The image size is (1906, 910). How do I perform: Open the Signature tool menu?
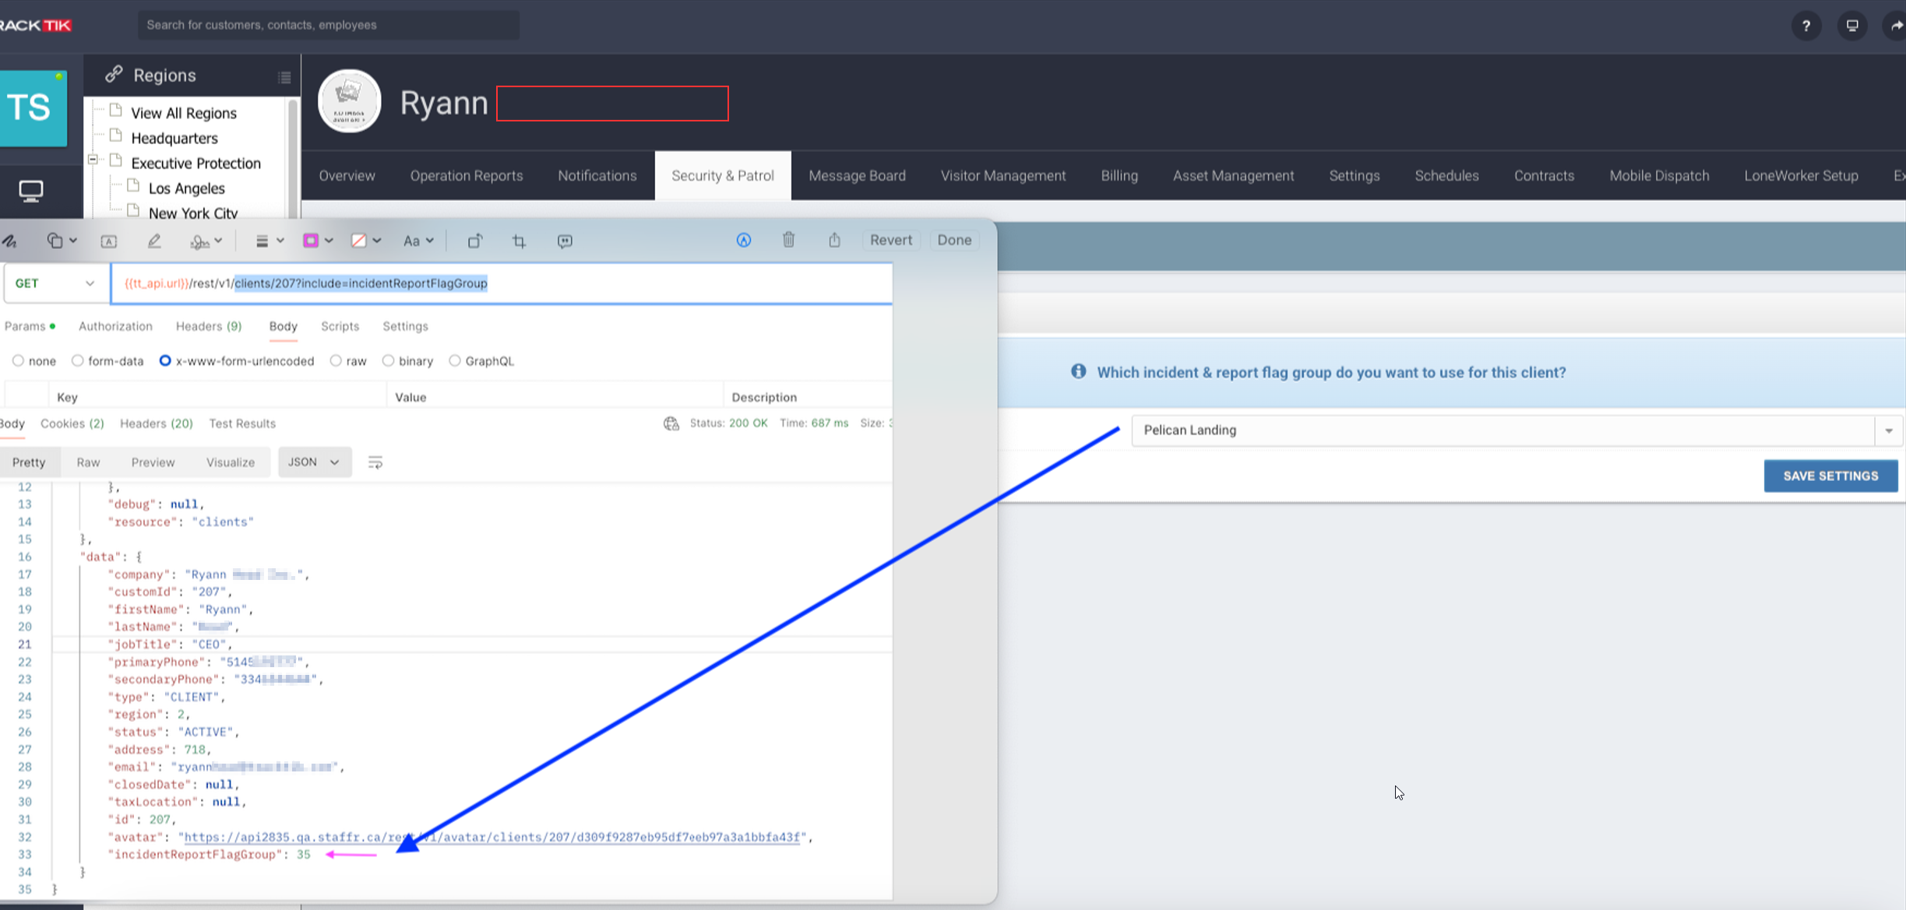[x=206, y=241]
